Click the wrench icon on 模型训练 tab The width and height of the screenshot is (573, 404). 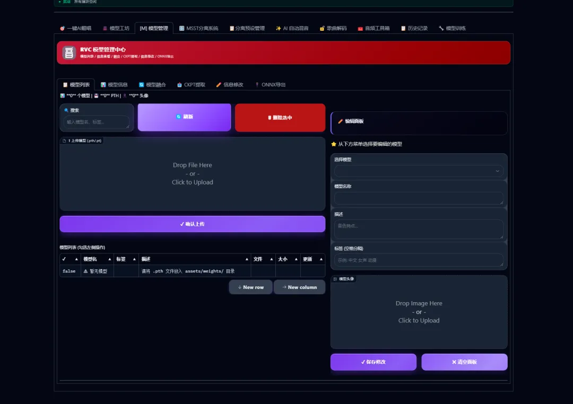[441, 28]
